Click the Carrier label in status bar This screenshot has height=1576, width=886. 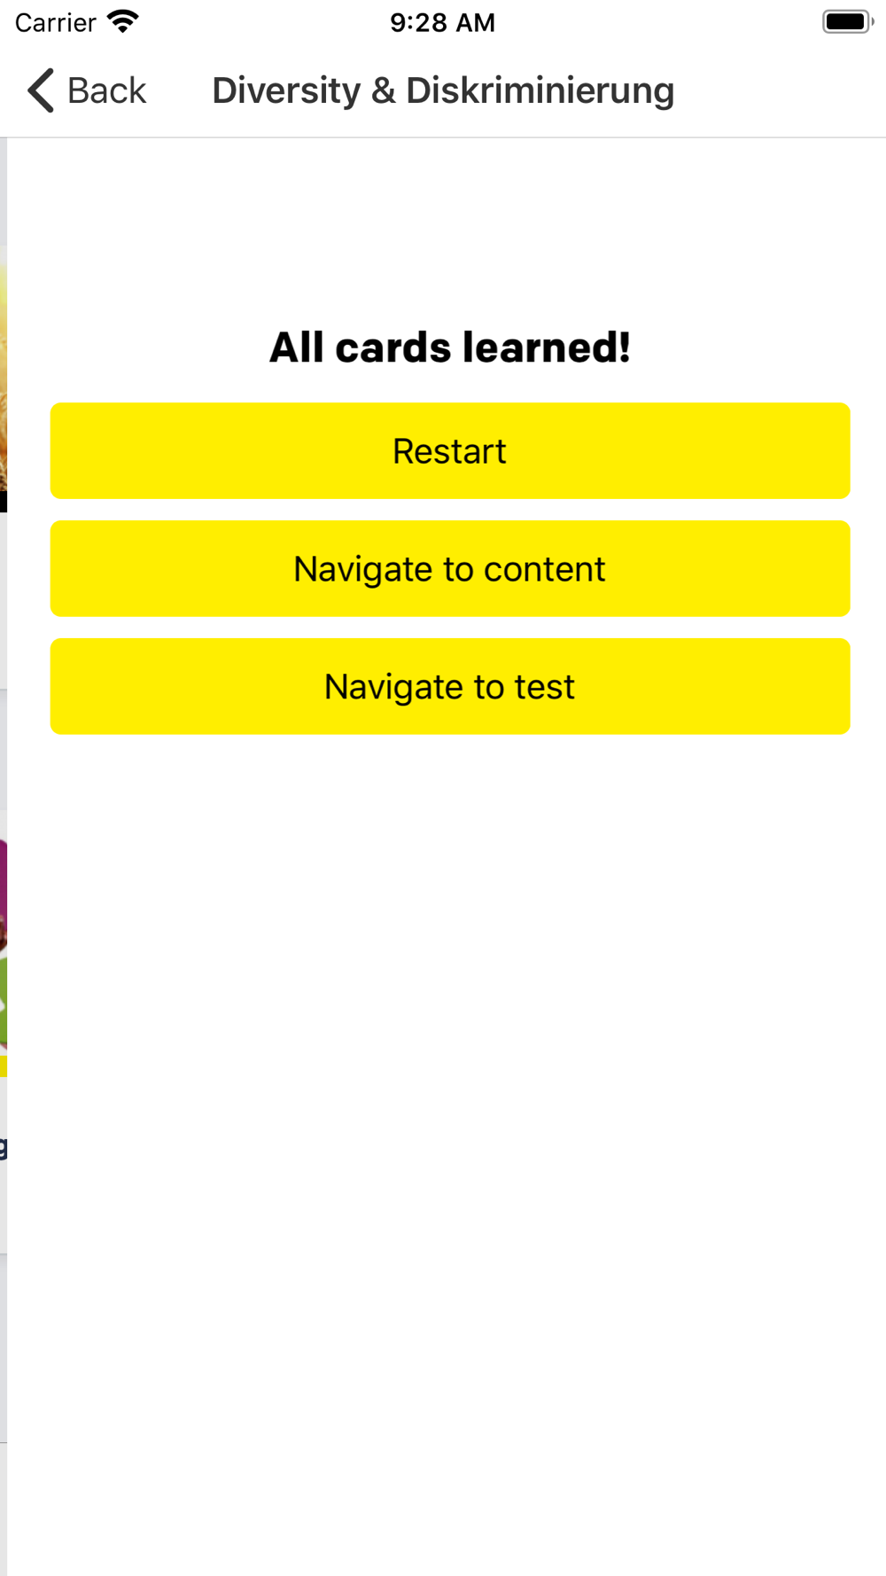click(x=55, y=22)
